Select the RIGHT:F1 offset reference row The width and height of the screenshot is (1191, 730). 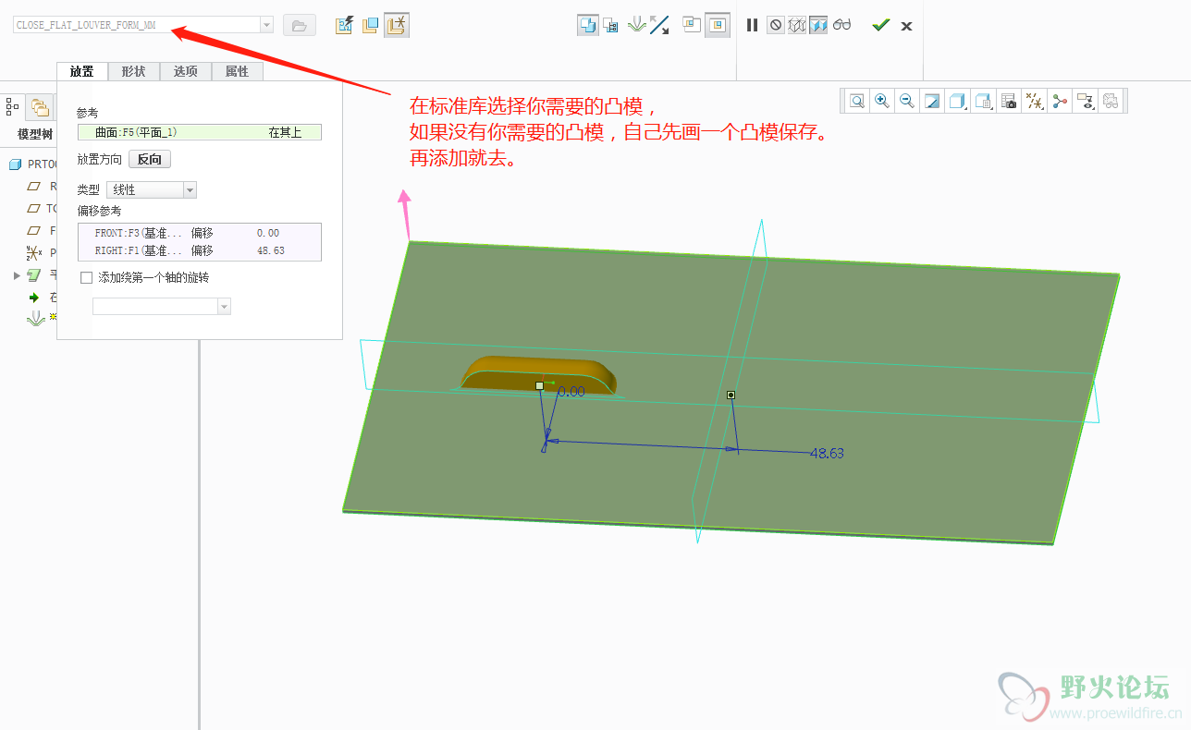click(x=200, y=250)
